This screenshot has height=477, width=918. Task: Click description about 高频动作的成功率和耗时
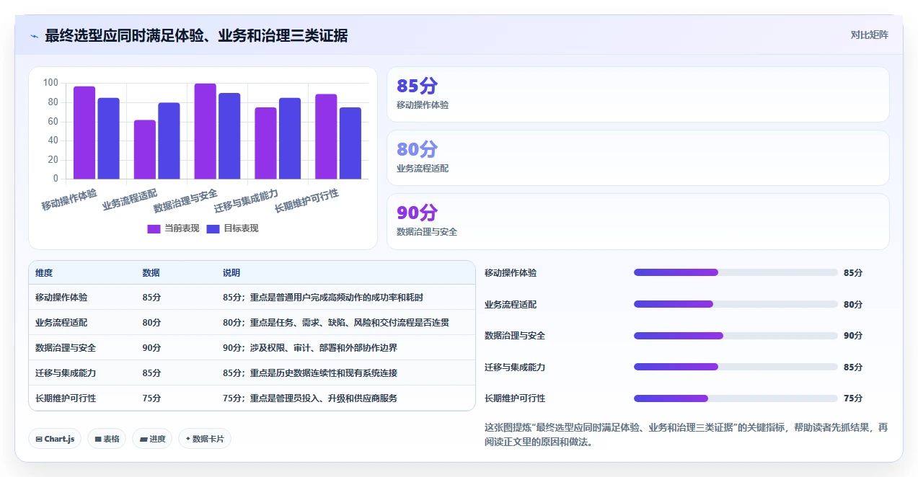pos(323,297)
